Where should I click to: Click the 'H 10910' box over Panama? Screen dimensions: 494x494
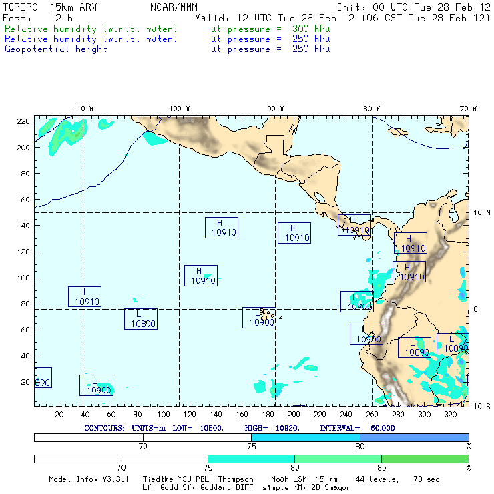click(x=354, y=225)
